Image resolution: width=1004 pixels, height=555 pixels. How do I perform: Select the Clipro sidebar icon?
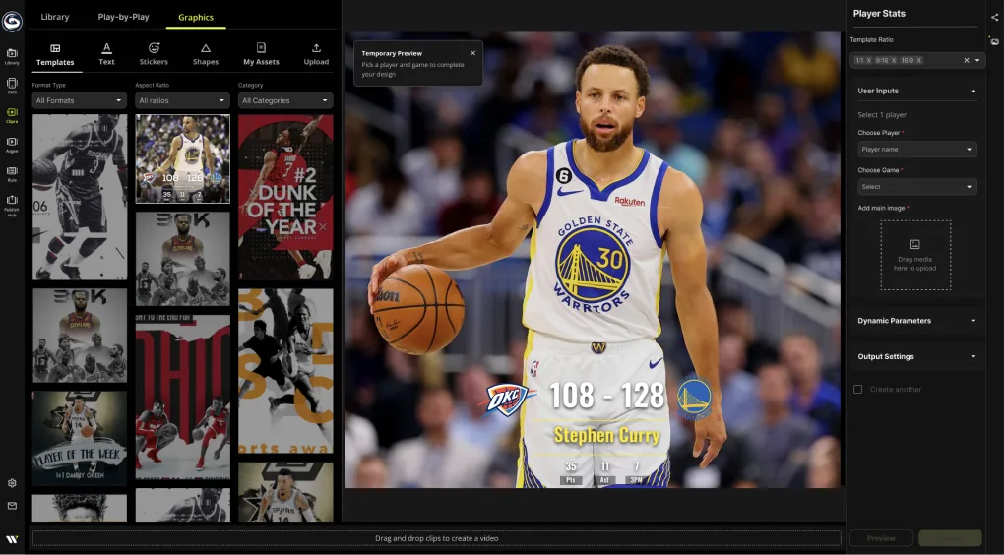12,115
